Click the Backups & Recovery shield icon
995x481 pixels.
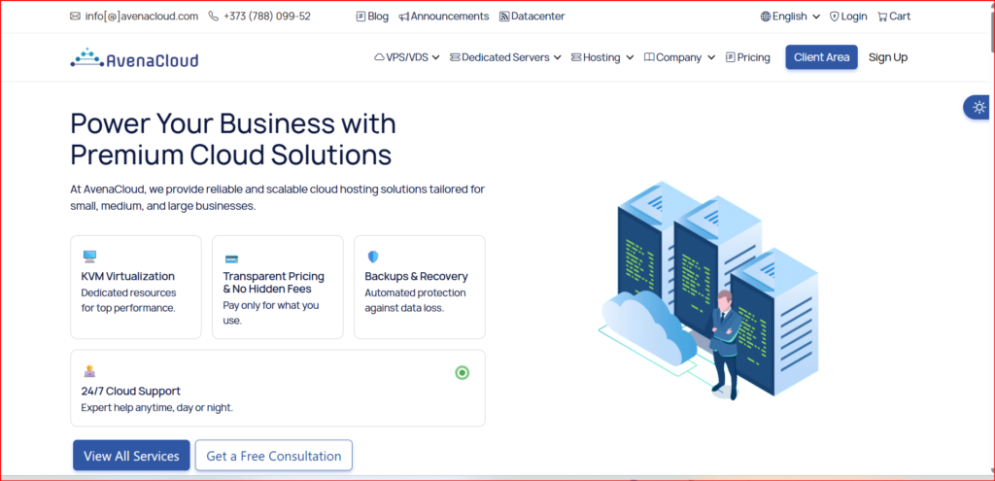point(372,258)
